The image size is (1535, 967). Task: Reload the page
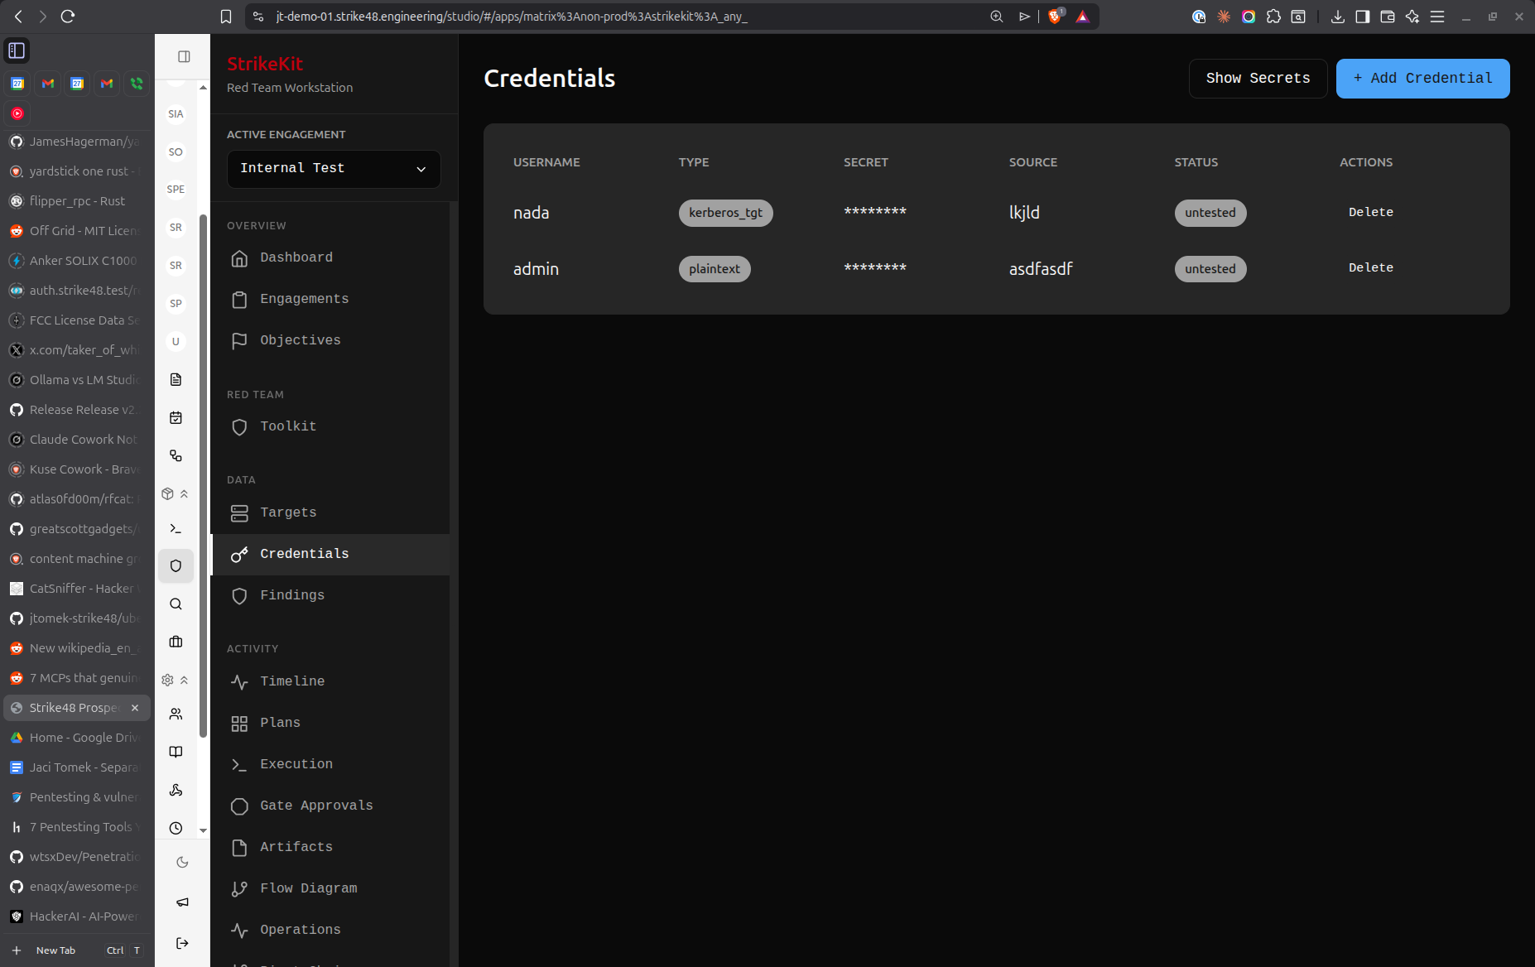tap(68, 17)
